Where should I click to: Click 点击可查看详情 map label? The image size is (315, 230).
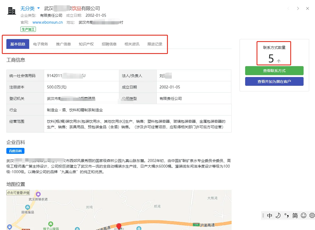(x=18, y=193)
